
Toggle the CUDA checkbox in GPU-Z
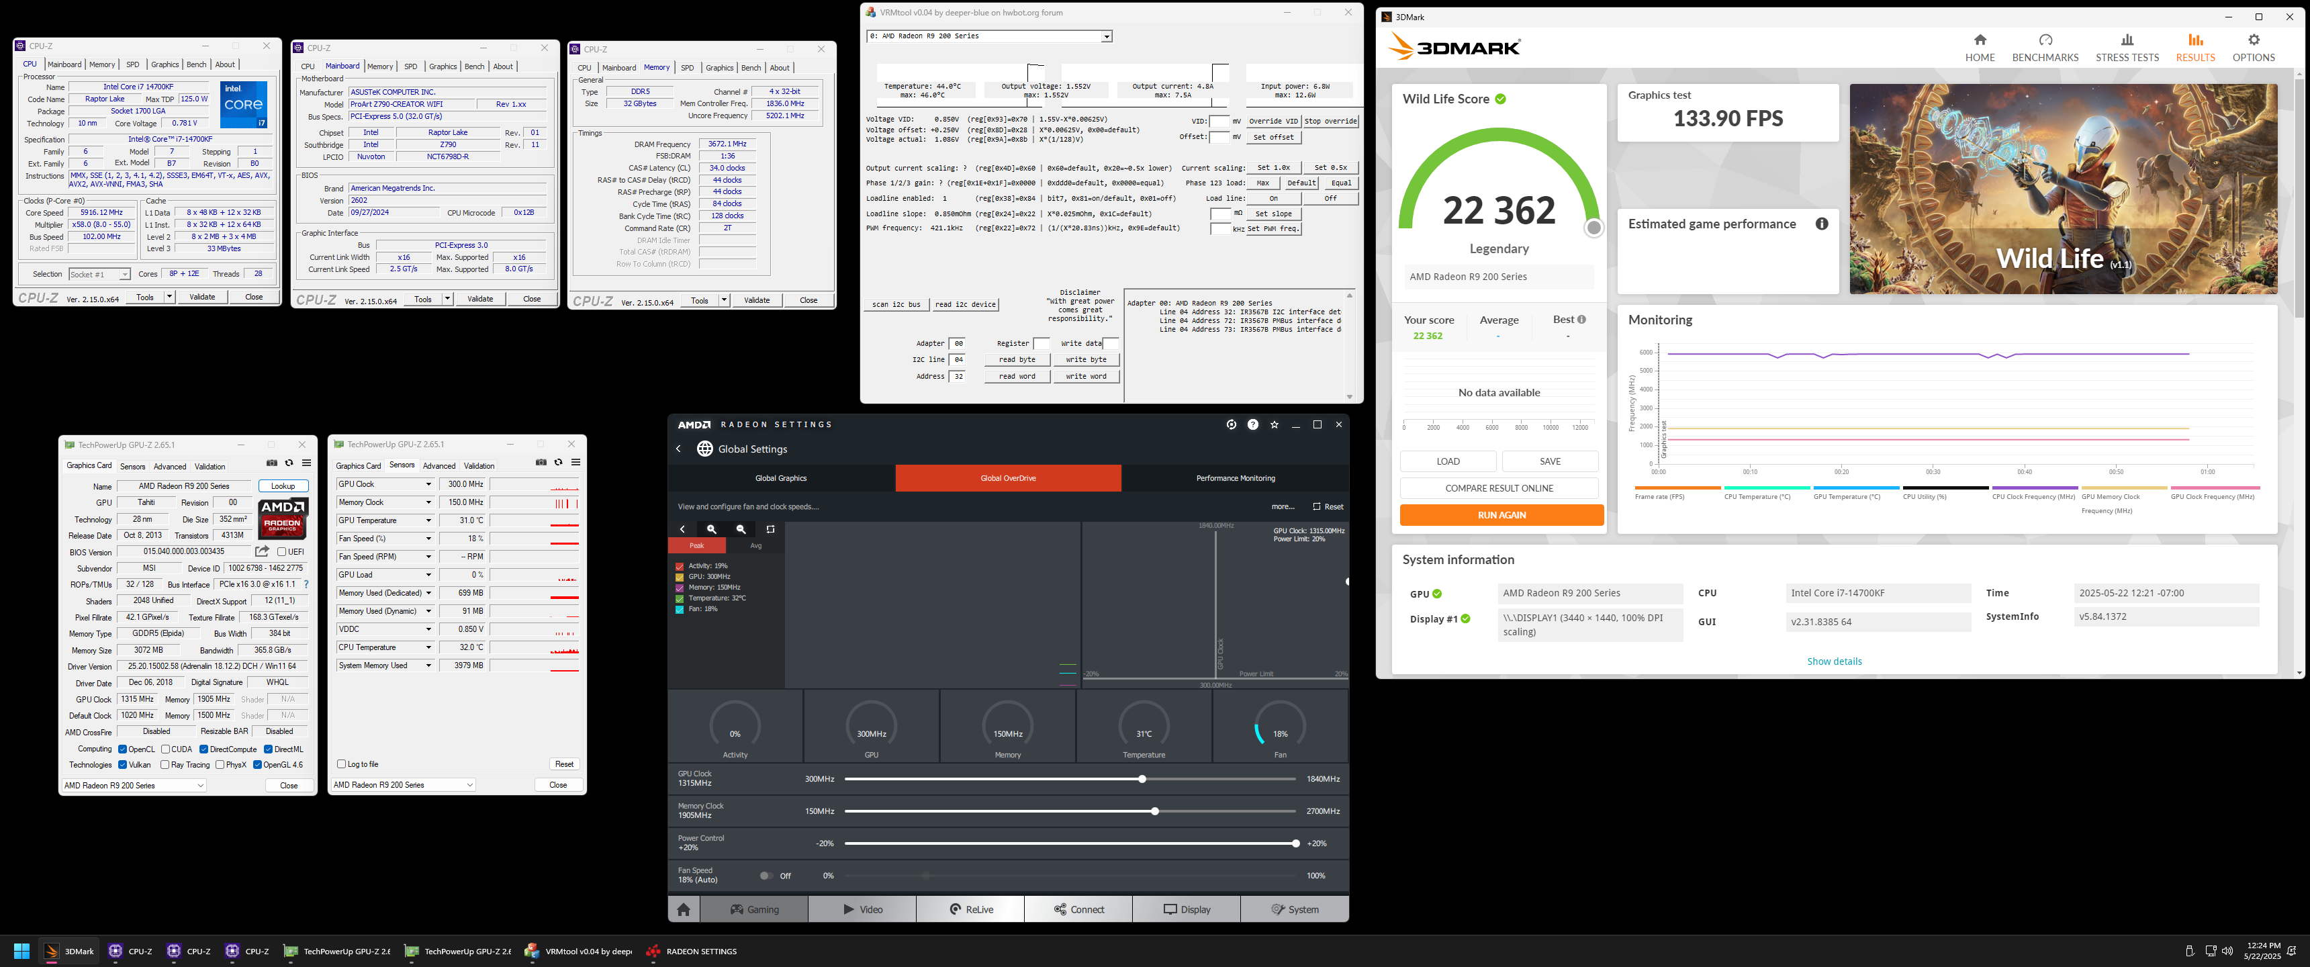[x=165, y=749]
